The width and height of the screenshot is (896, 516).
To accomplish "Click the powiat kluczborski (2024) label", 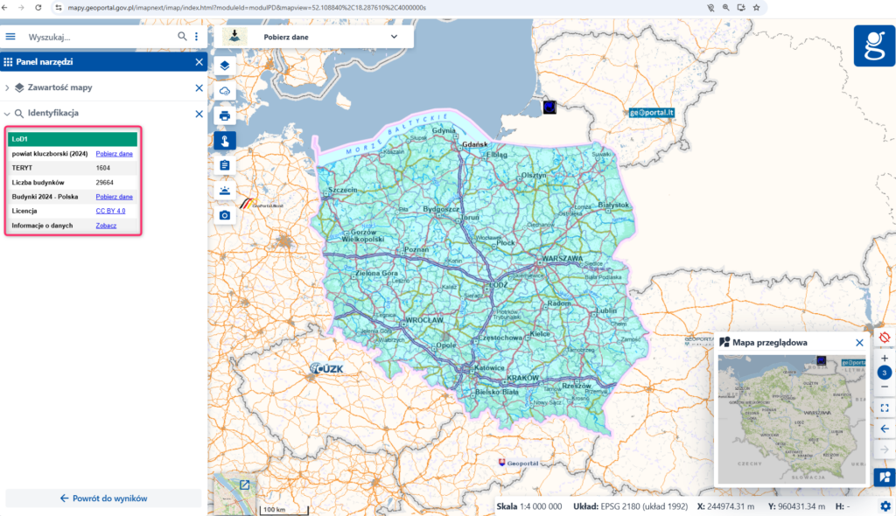I will click(50, 154).
